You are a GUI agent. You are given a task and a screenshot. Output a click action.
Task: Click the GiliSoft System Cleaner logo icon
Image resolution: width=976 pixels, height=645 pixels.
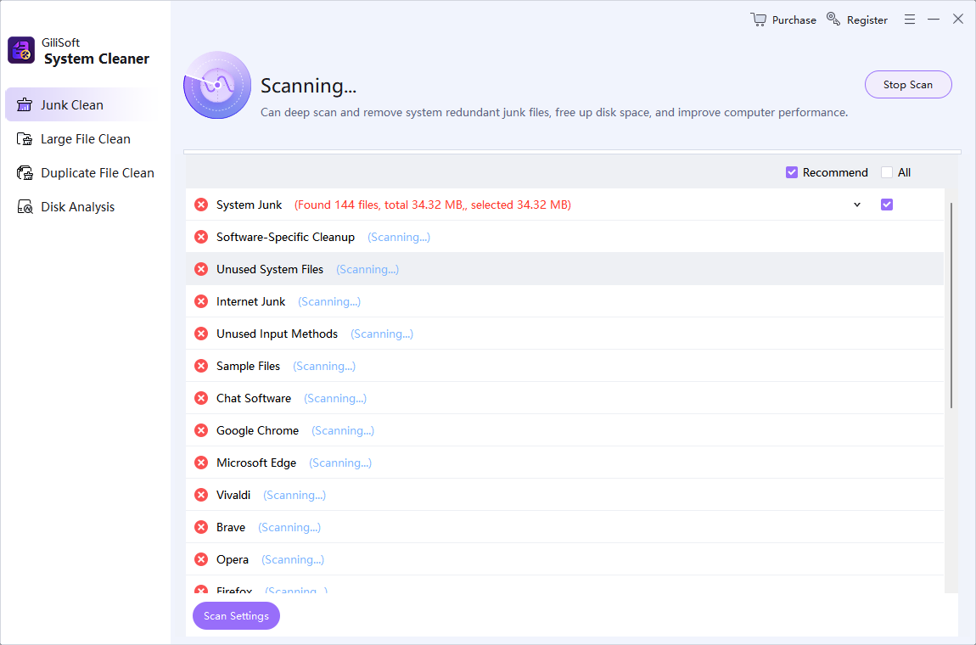tap(21, 50)
